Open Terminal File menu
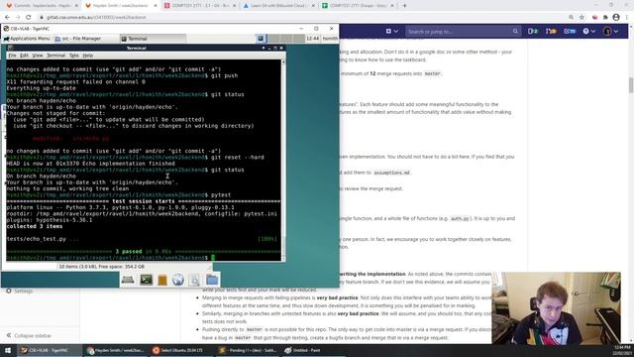Viewport: 634px width, 357px height. [12, 56]
